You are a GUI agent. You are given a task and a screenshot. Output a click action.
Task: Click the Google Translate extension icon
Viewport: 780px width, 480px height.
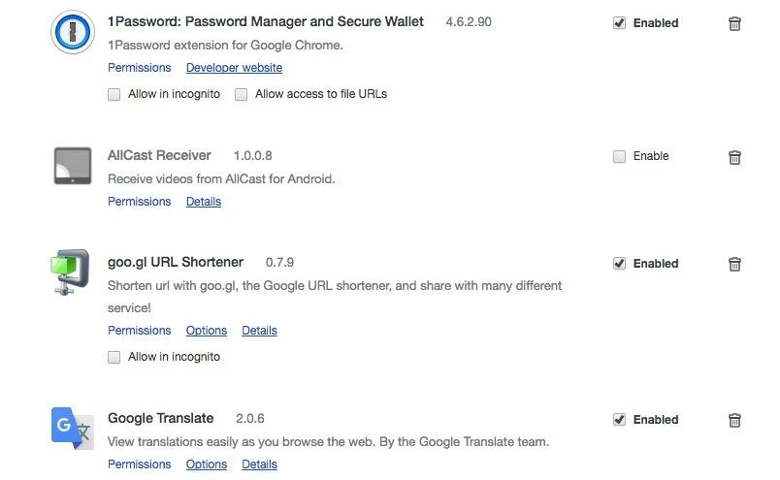[72, 428]
